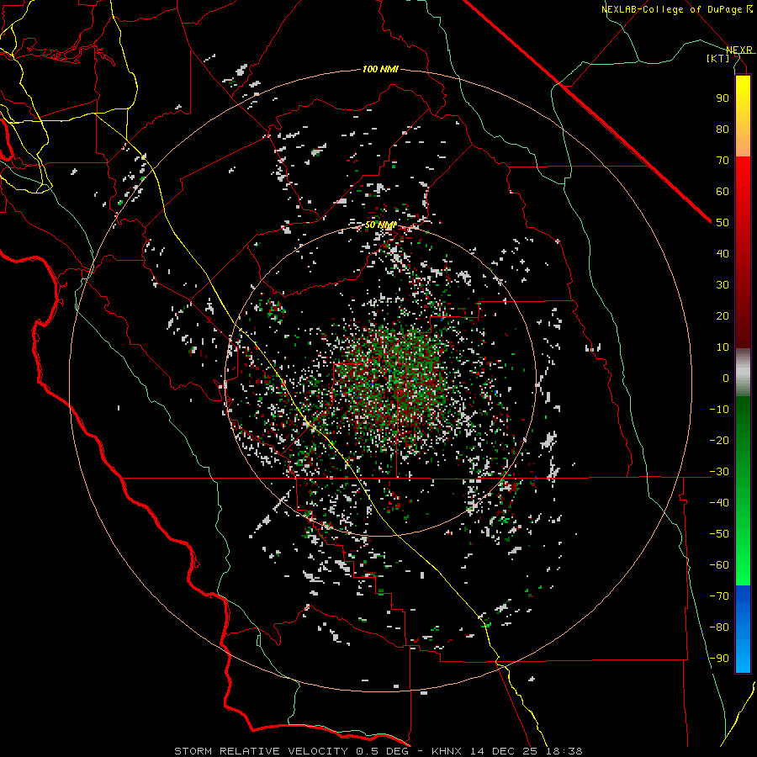Screen dimensions: 757x757
Task: Click the 0.5 DEG elevation angle text
Action: point(383,751)
